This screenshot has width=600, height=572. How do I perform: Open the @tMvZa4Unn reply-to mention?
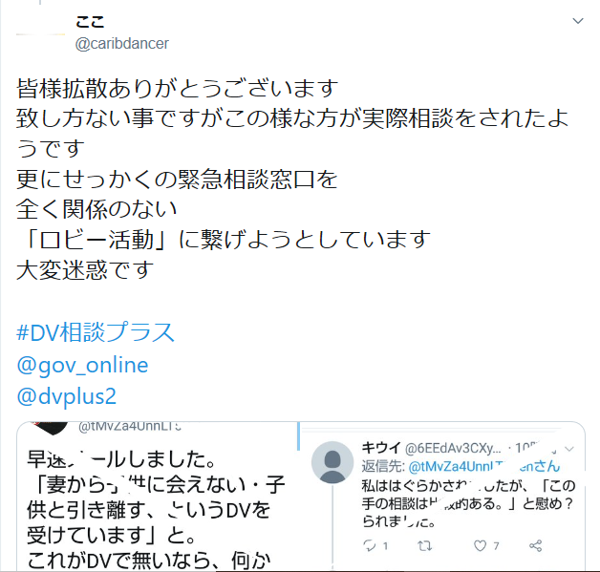click(483, 466)
